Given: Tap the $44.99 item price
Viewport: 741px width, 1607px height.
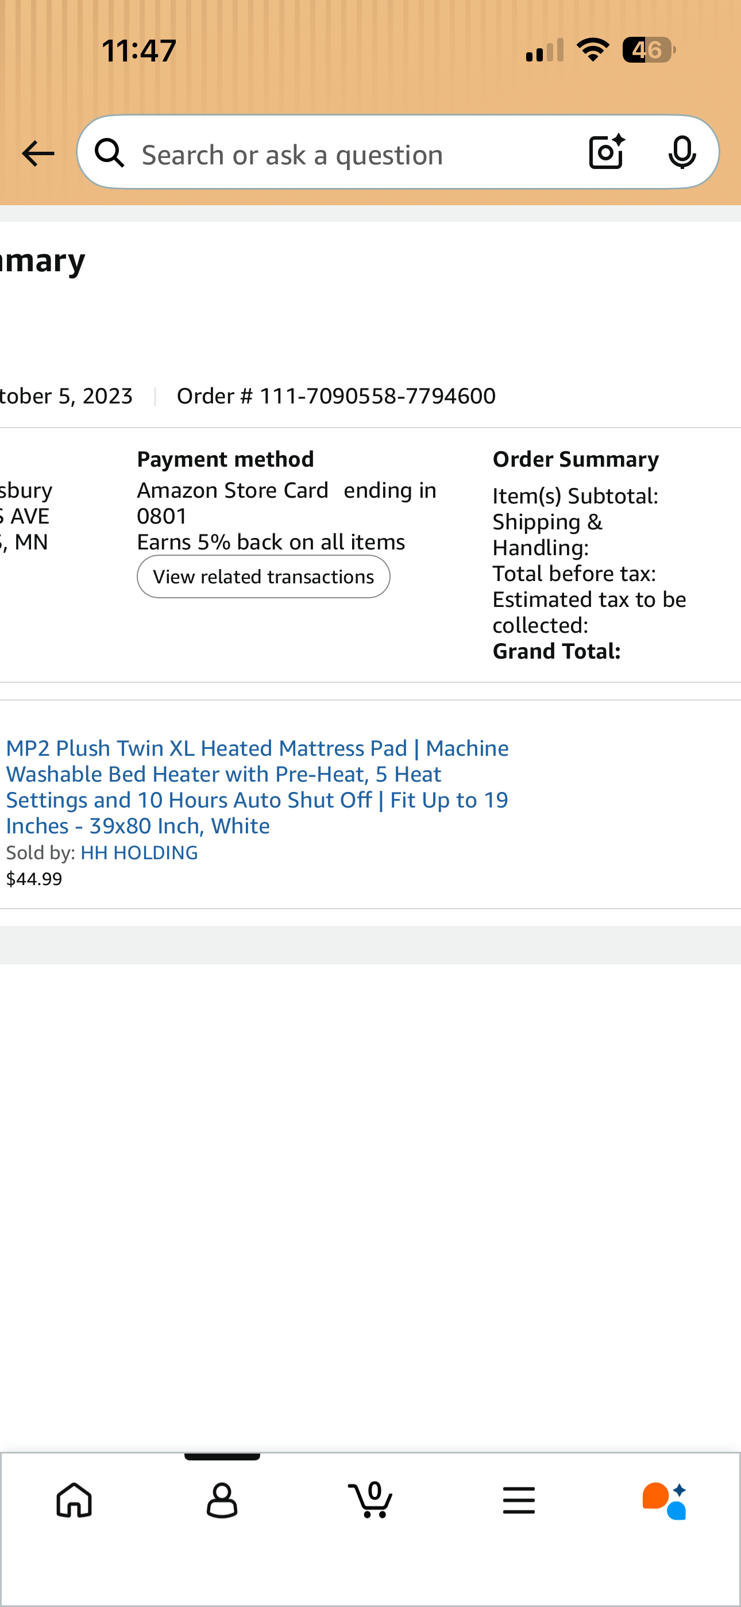Looking at the screenshot, I should tap(34, 878).
